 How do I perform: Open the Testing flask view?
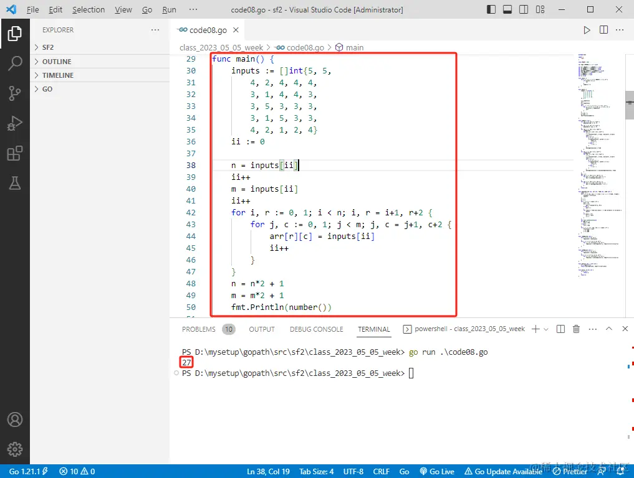(14, 183)
